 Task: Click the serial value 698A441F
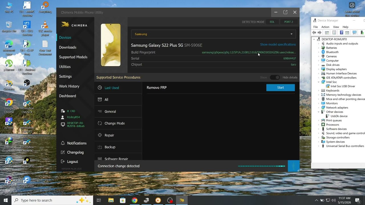290,58
